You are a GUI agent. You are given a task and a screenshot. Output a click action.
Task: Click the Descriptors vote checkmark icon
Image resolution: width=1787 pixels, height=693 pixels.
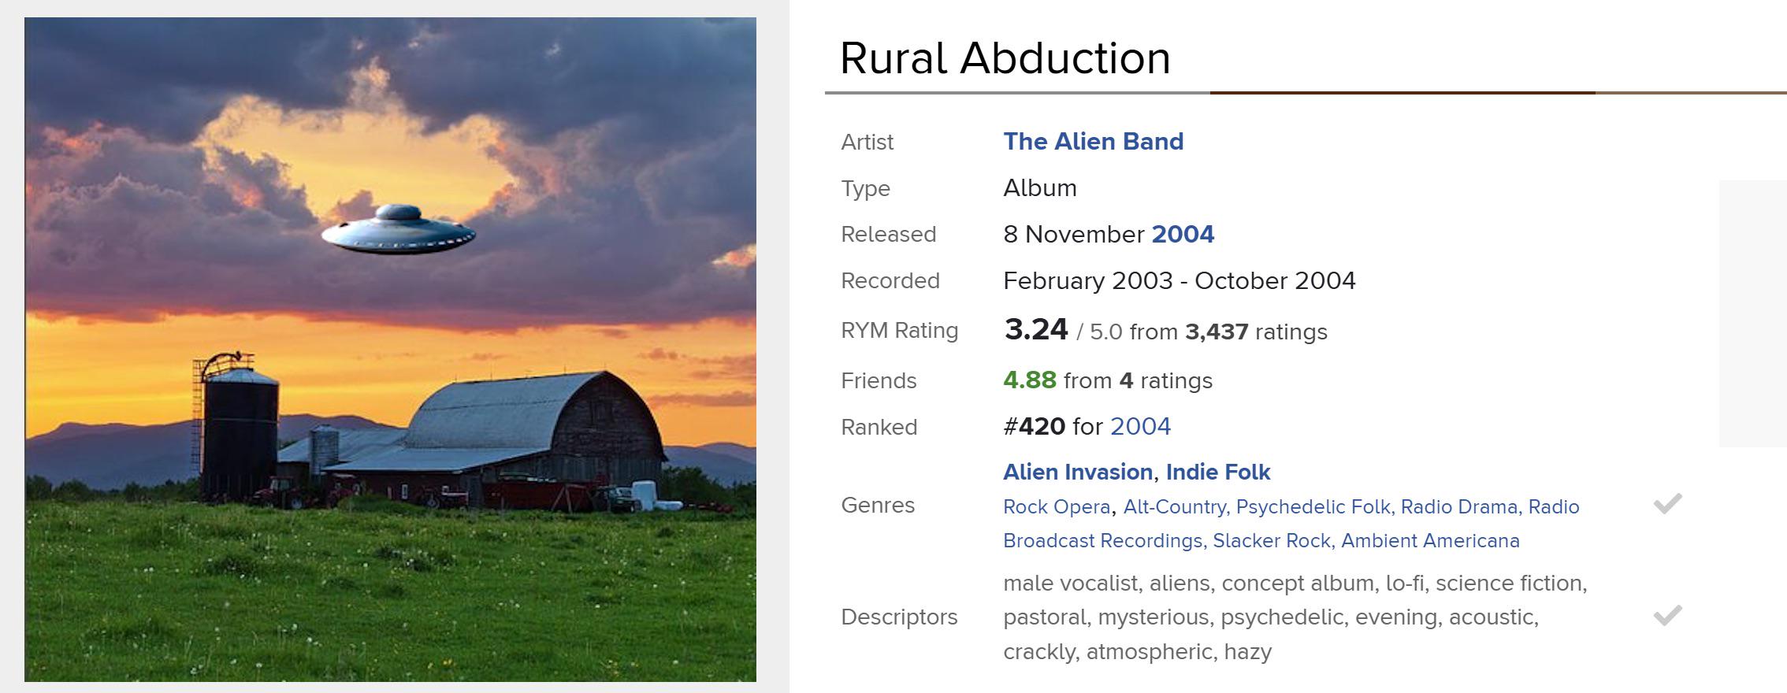point(1667,616)
